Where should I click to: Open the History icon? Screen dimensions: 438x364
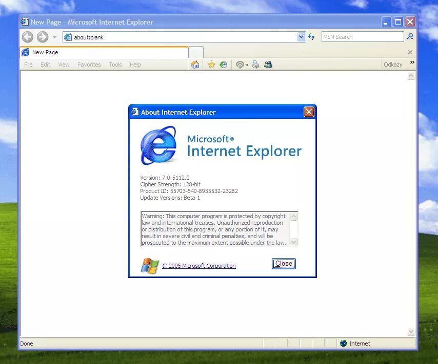click(x=224, y=65)
